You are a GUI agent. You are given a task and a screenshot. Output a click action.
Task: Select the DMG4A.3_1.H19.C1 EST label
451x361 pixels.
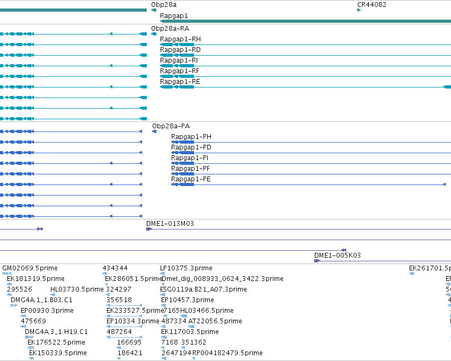(56, 332)
